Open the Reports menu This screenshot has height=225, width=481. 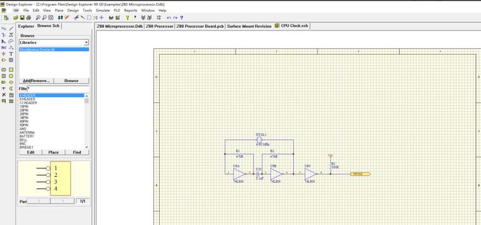click(130, 10)
